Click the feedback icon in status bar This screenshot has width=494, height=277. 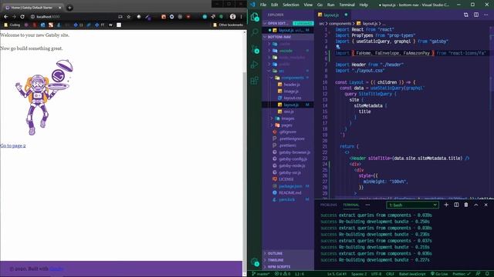(x=478, y=274)
